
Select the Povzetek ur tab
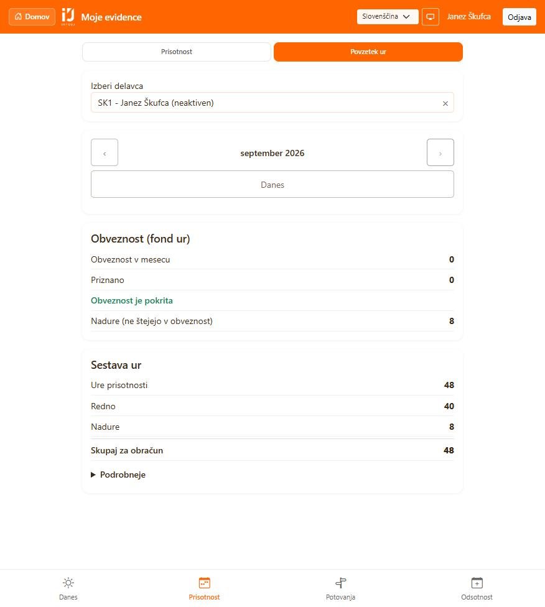point(368,52)
